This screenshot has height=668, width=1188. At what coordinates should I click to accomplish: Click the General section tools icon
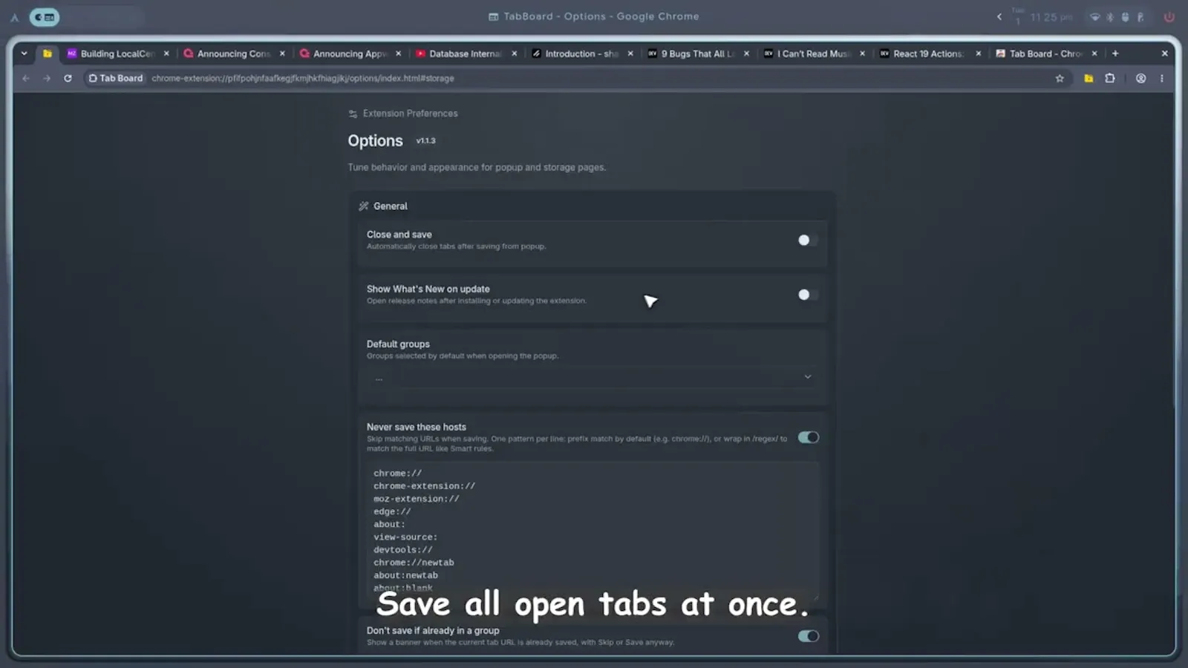pos(364,206)
